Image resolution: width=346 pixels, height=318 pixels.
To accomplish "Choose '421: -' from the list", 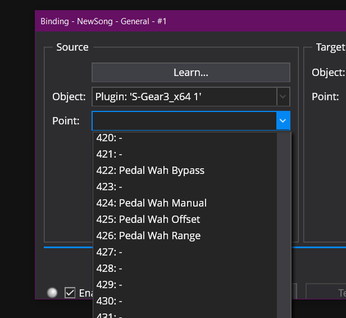I will point(185,154).
